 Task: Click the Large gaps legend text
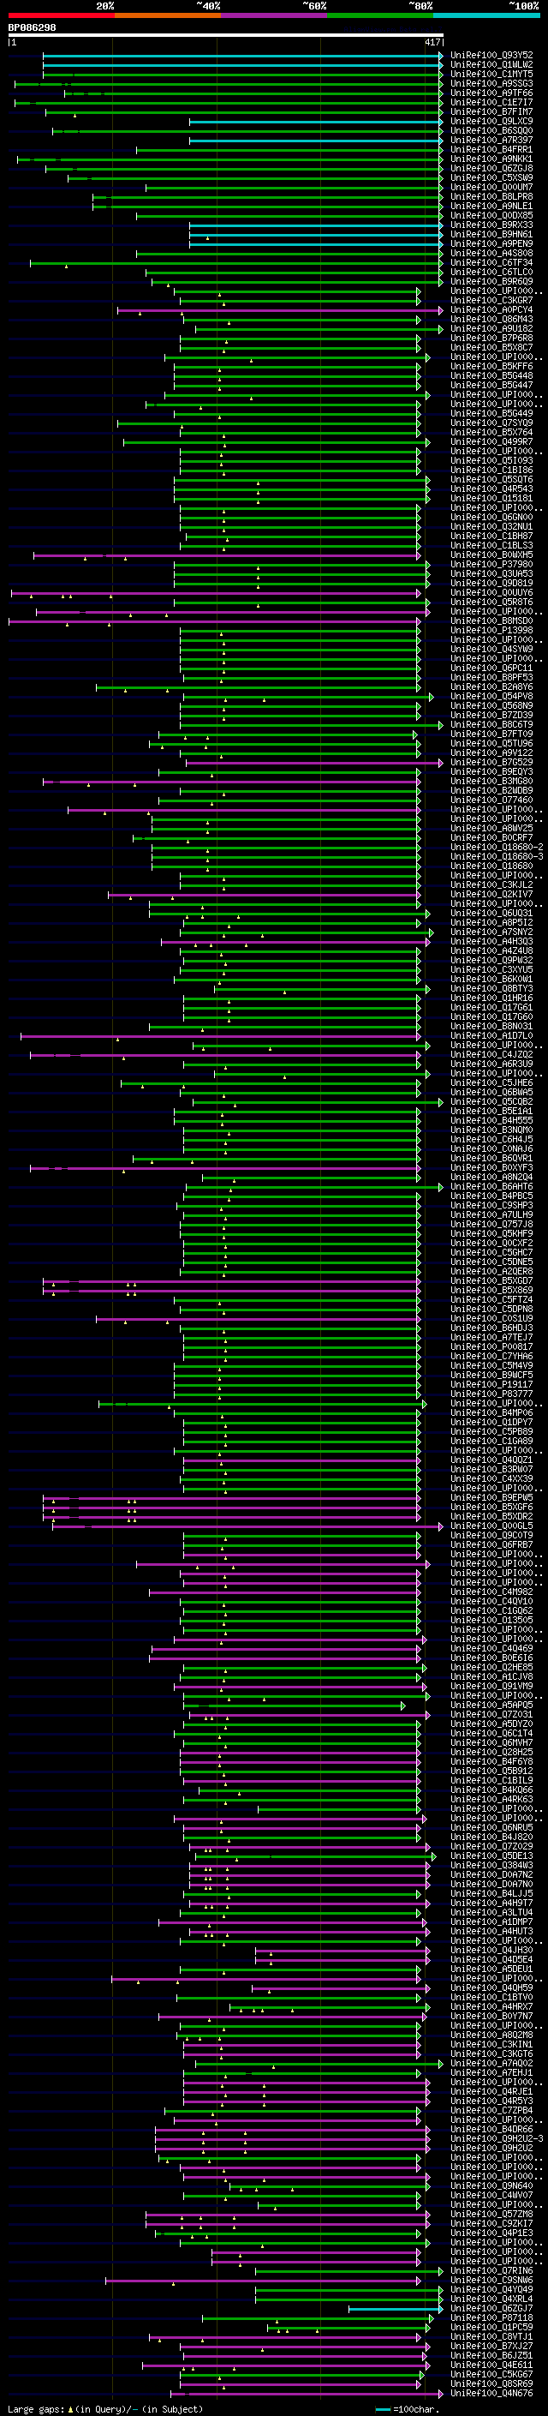105,2407
